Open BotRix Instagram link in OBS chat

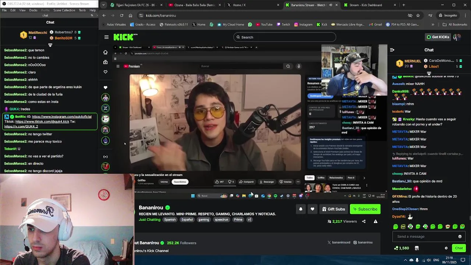pyautogui.click(x=61, y=117)
